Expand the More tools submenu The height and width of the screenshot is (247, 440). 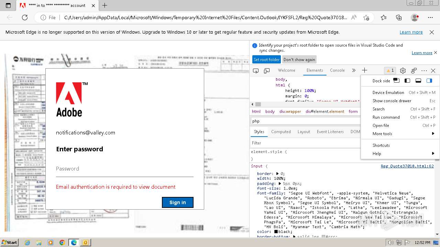[x=400, y=134]
